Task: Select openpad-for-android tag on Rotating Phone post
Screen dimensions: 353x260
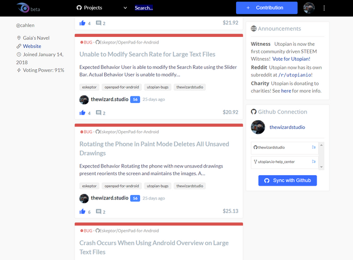Action: 121,186
